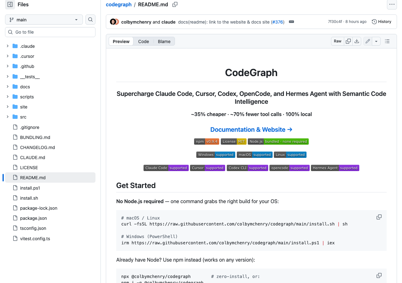Edit this file pencil icon
Screen dimensions: 402x283
pos(368,41)
